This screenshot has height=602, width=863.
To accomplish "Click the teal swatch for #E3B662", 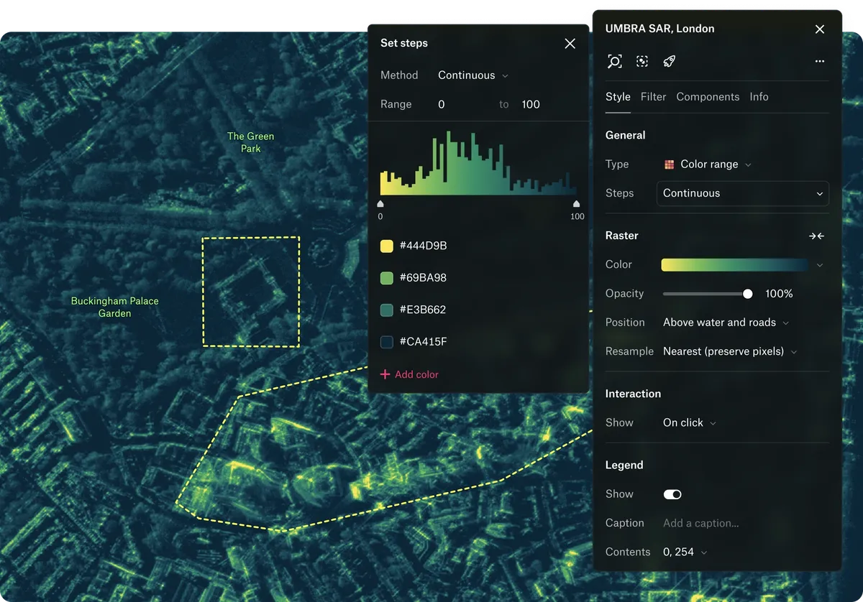I will click(x=387, y=310).
